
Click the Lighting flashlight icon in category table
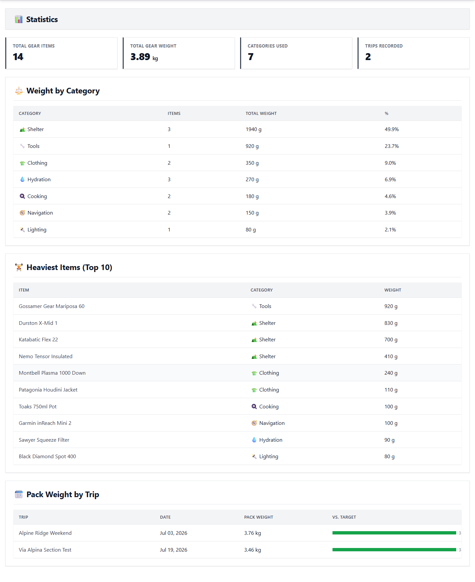[x=22, y=230]
